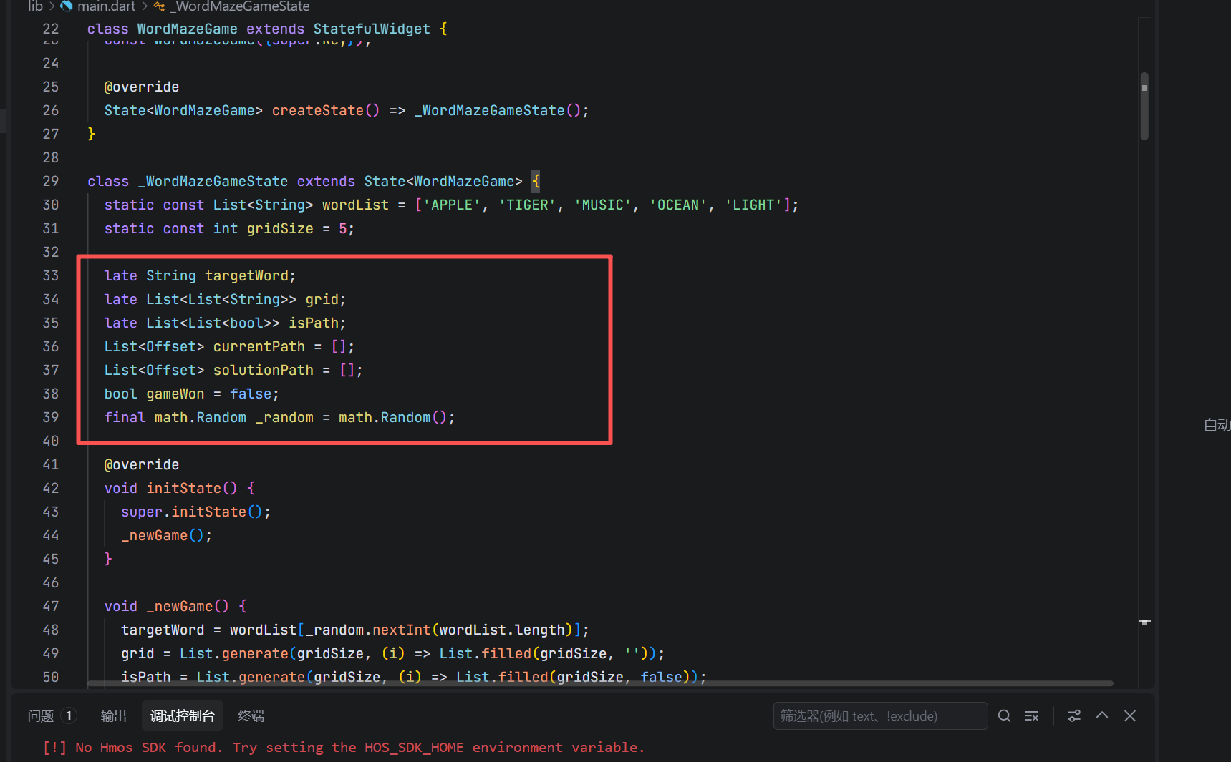The height and width of the screenshot is (762, 1231).
Task: Maximize panel with the chevron-up icon
Action: coord(1102,715)
